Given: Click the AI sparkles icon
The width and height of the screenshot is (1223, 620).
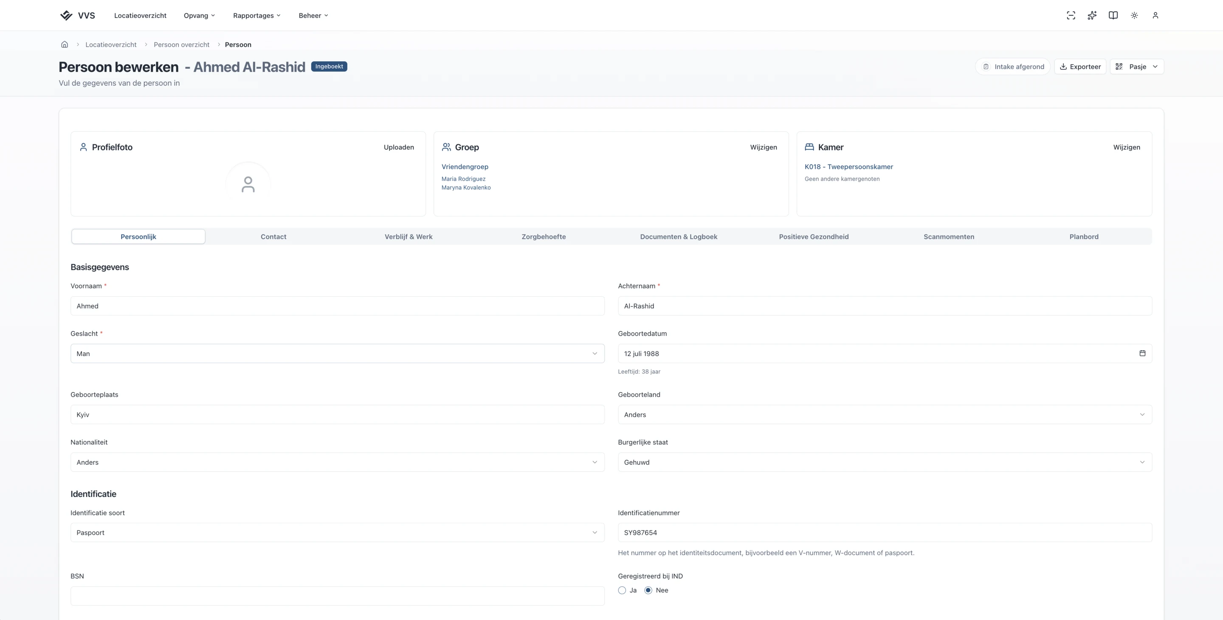Looking at the screenshot, I should coord(1092,15).
